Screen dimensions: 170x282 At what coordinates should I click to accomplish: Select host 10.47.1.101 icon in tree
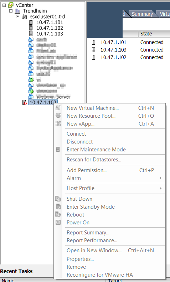click(x=31, y=22)
